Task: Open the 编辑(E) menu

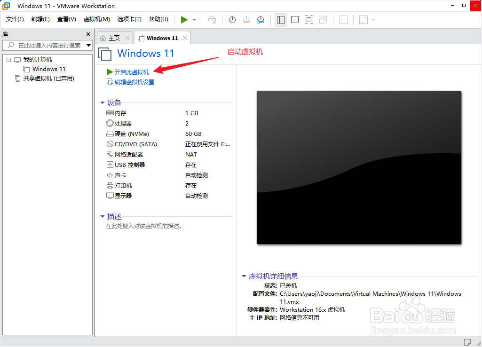Action: pos(40,19)
